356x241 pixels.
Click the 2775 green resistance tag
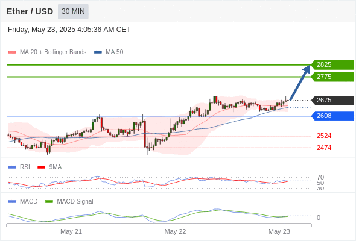pyautogui.click(x=332, y=77)
